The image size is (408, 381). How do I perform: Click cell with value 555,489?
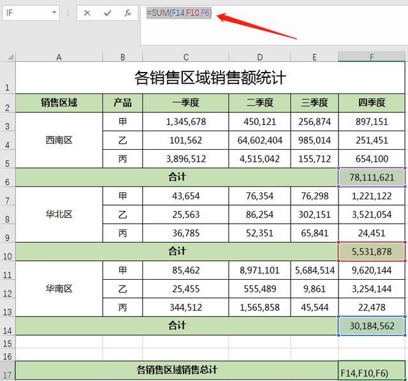pos(259,289)
